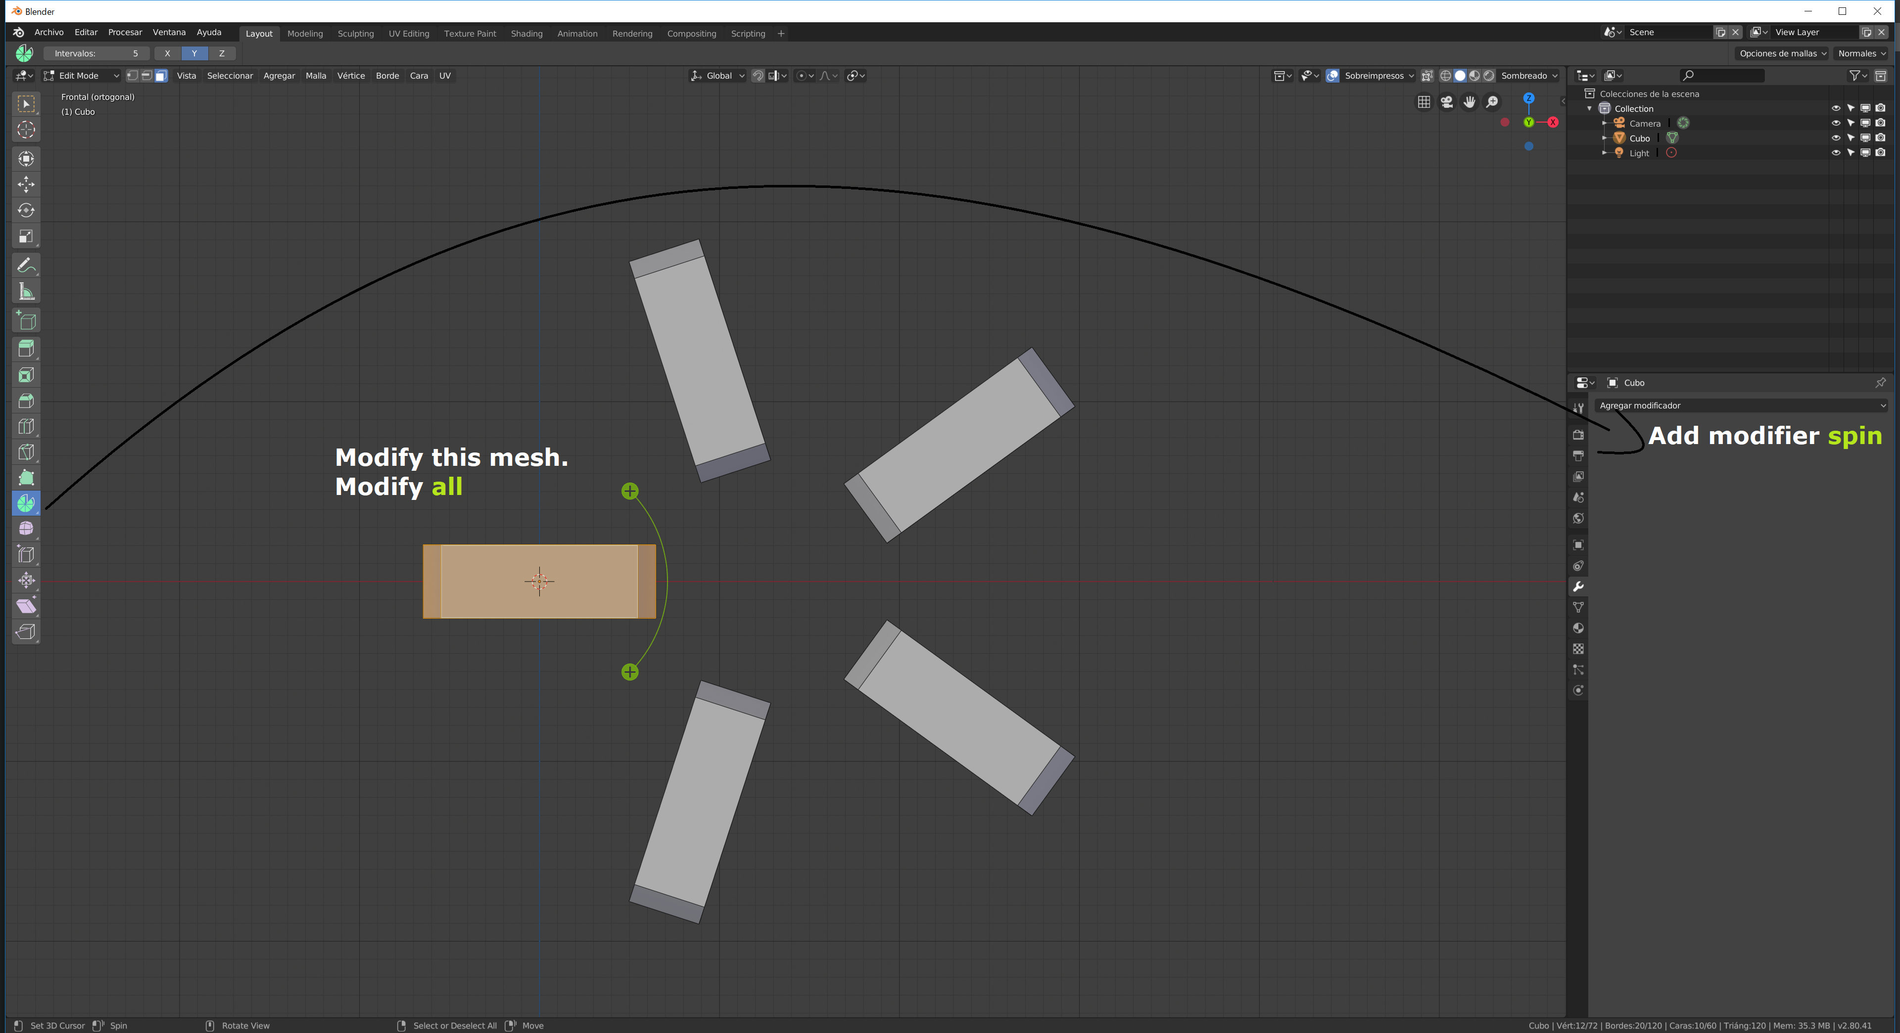Select the Spin tool in toolbar
The height and width of the screenshot is (1033, 1900).
(x=26, y=503)
